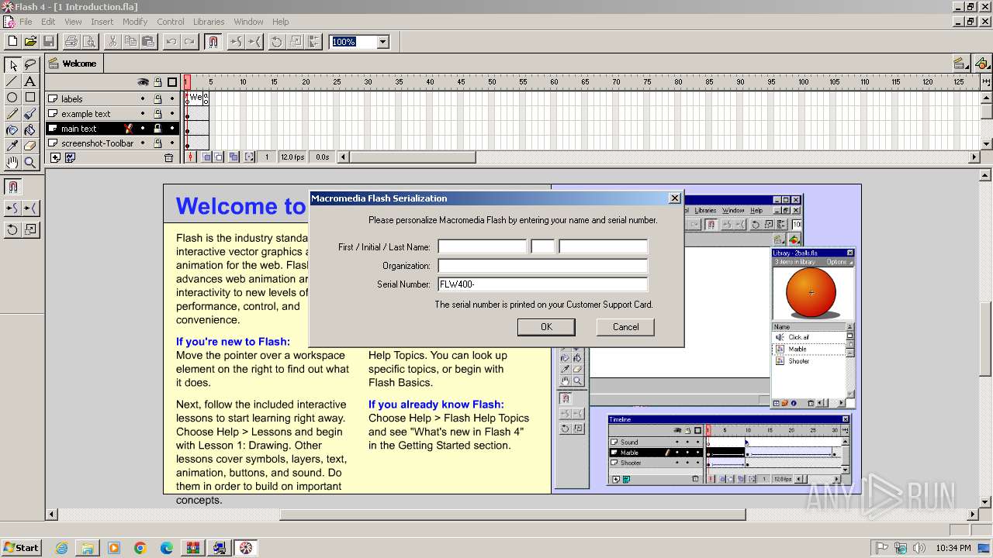Select the Line tool

point(12,81)
